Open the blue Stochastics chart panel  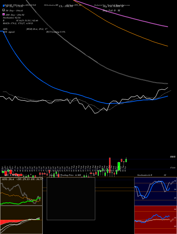(x=155, y=191)
